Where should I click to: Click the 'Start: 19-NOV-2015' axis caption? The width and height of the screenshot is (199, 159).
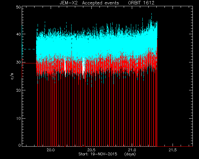(98, 154)
